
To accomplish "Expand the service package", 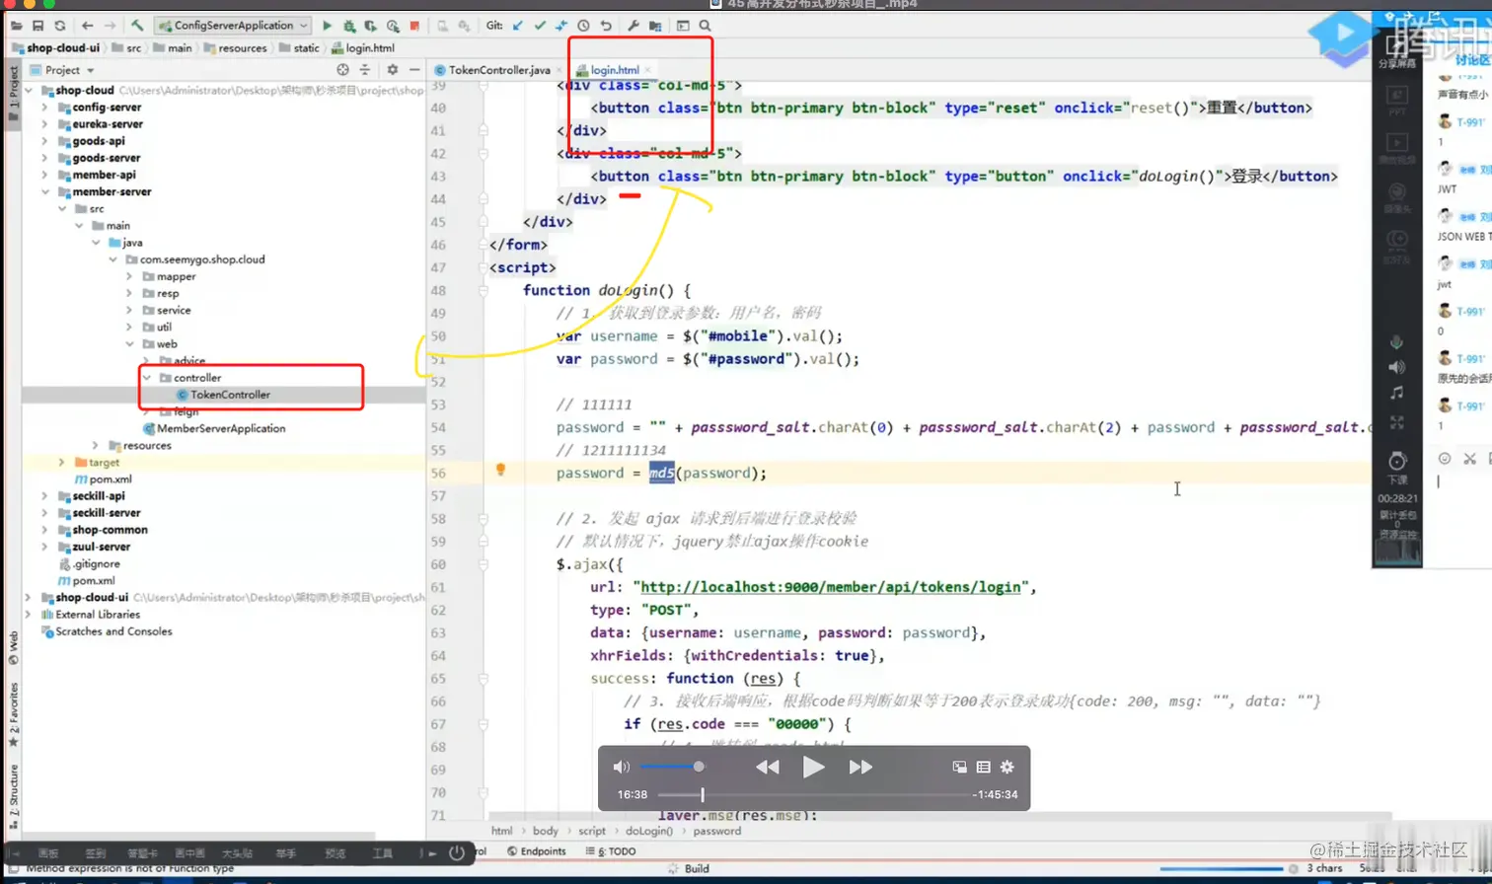I will [x=129, y=310].
